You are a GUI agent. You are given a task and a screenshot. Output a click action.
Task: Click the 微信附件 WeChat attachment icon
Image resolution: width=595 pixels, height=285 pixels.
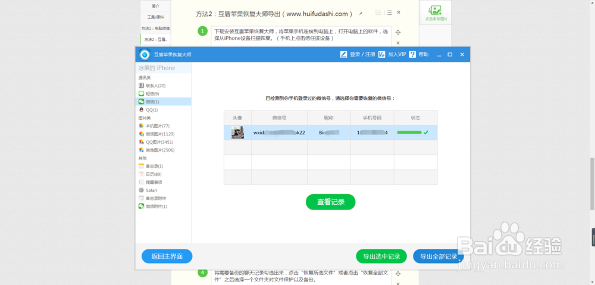[x=141, y=206]
